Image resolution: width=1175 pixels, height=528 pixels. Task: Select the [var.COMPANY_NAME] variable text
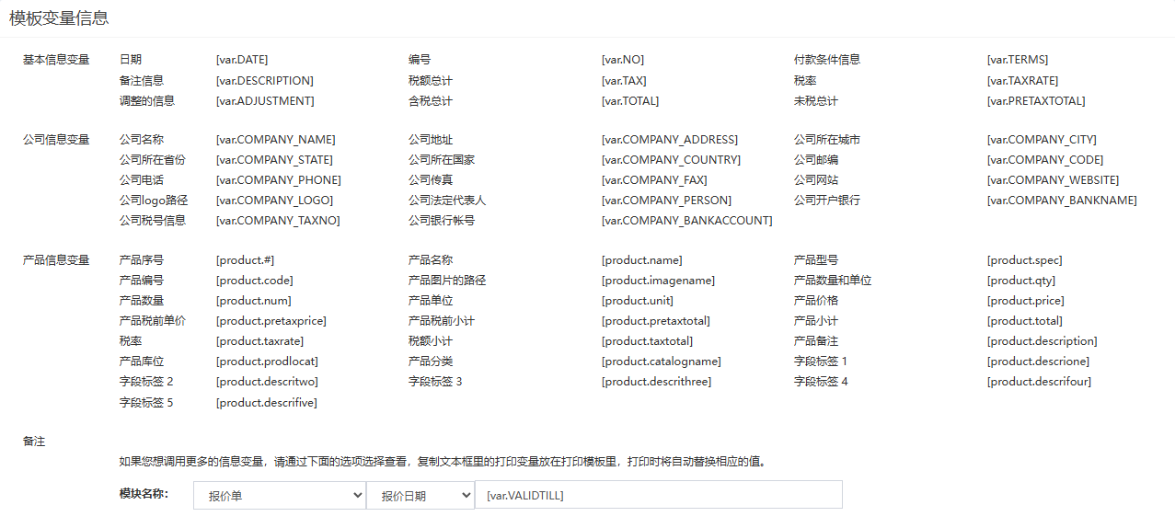(x=276, y=140)
